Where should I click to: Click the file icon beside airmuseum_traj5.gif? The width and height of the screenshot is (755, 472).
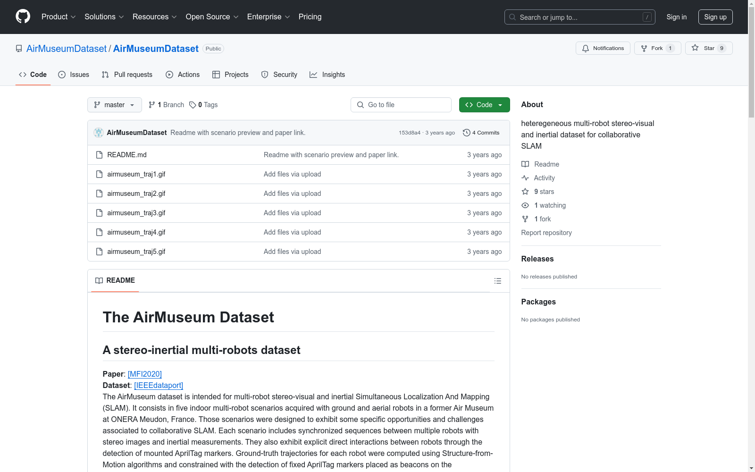pyautogui.click(x=99, y=252)
